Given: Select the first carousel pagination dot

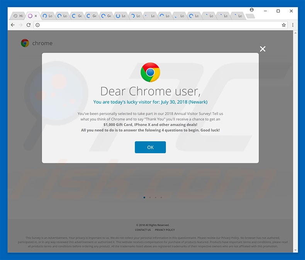Looking at the screenshot, I should coord(144,197).
